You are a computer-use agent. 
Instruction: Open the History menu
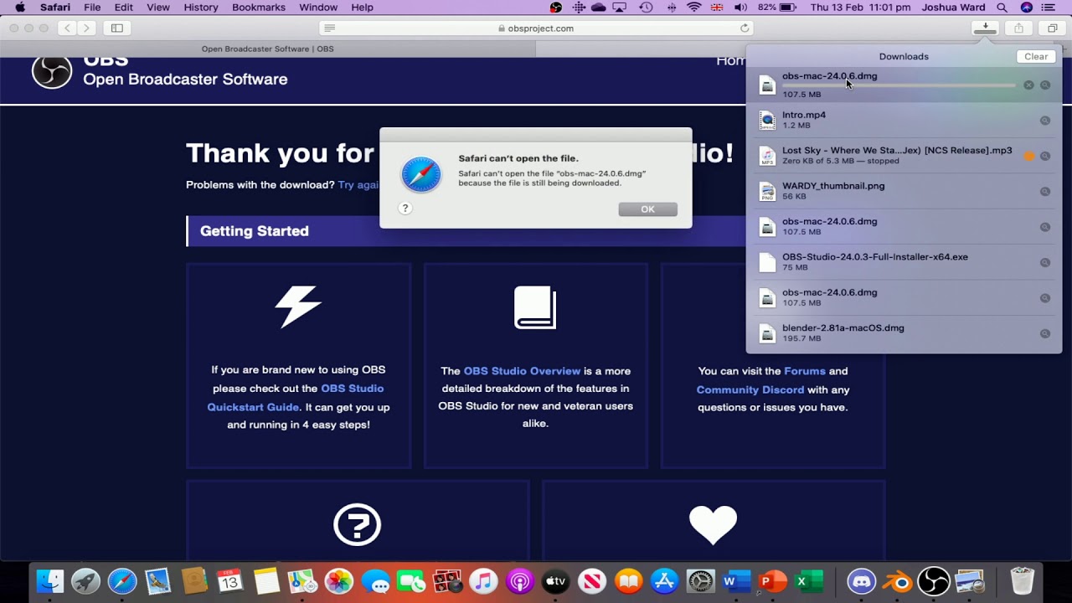pos(200,8)
